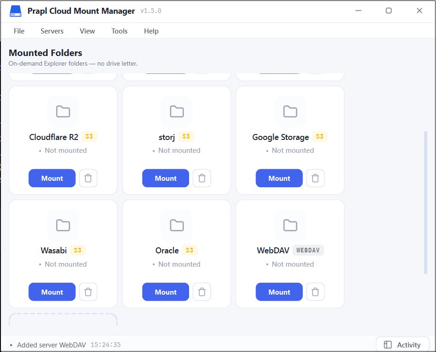This screenshot has width=436, height=352.
Task: Mount the WebDAV folder
Action: [x=279, y=292]
